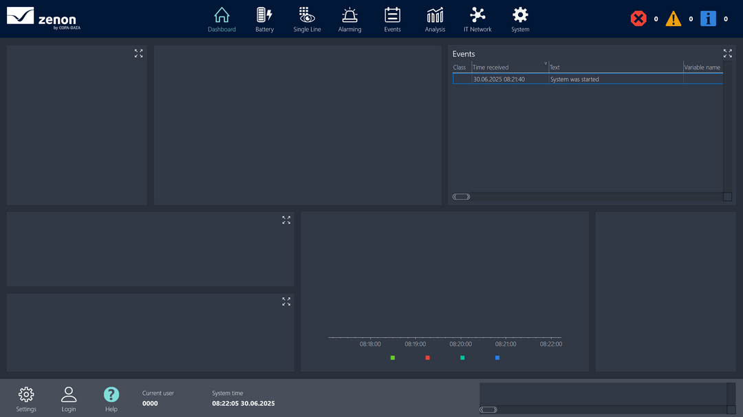The height and width of the screenshot is (417, 743).
Task: Click the zenon logo
Action: click(43, 19)
